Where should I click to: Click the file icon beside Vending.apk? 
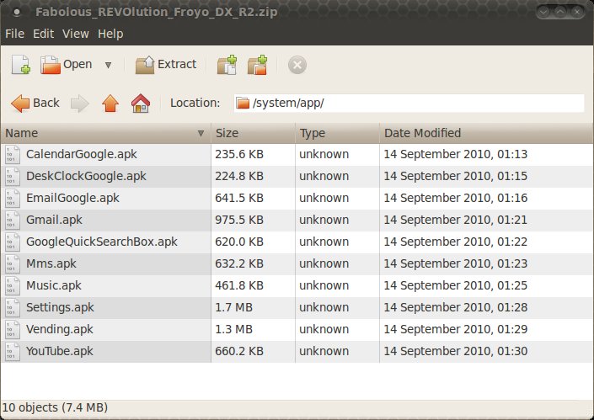(x=12, y=330)
